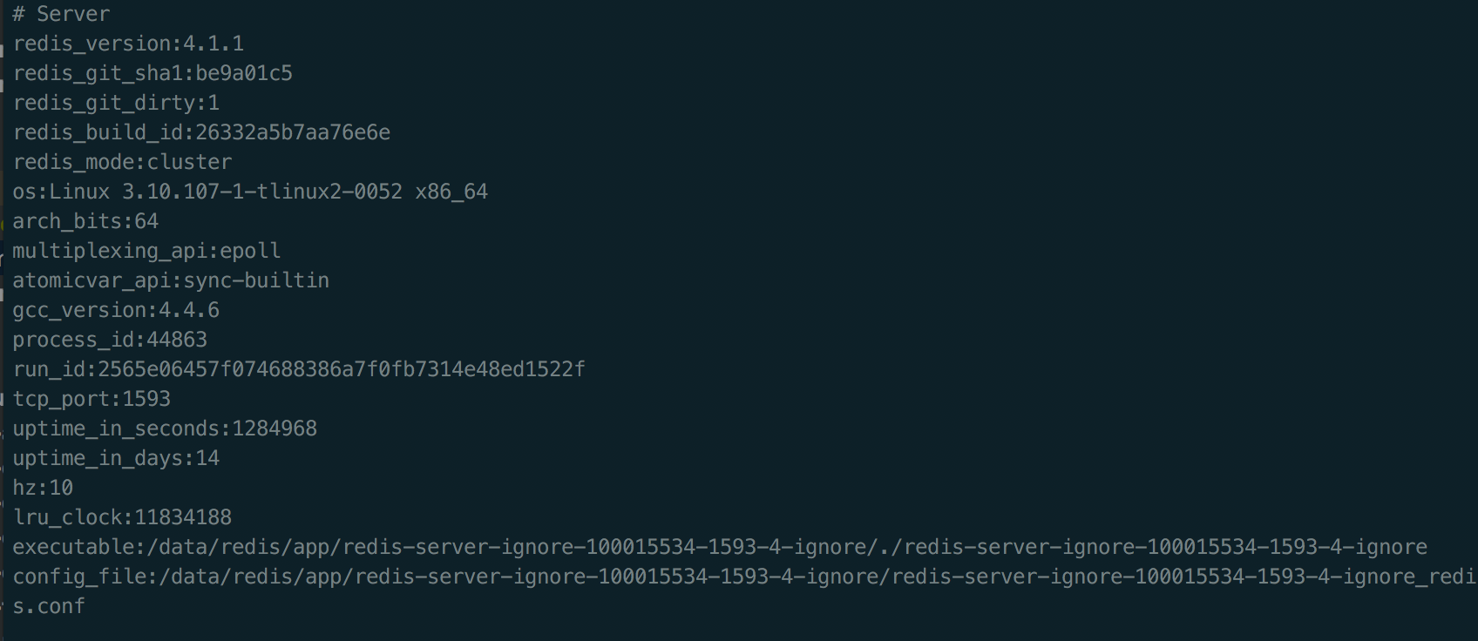This screenshot has width=1478, height=641.
Task: Click the redis_git_dirty:1 line
Action: [x=116, y=103]
